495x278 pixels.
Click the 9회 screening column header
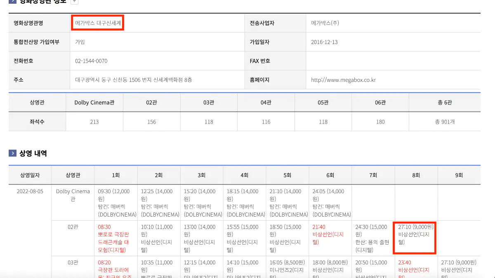point(459,175)
